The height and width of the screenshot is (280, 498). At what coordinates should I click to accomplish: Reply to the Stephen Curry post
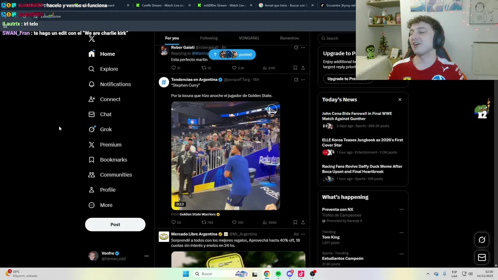click(176, 222)
